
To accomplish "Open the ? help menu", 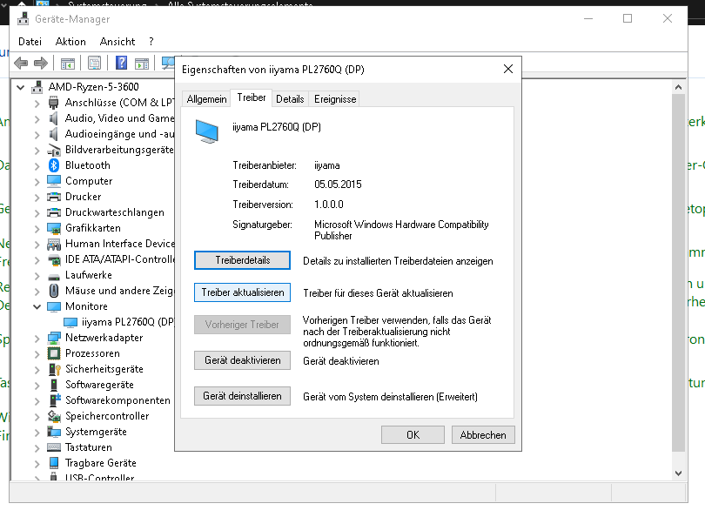I will click(151, 42).
